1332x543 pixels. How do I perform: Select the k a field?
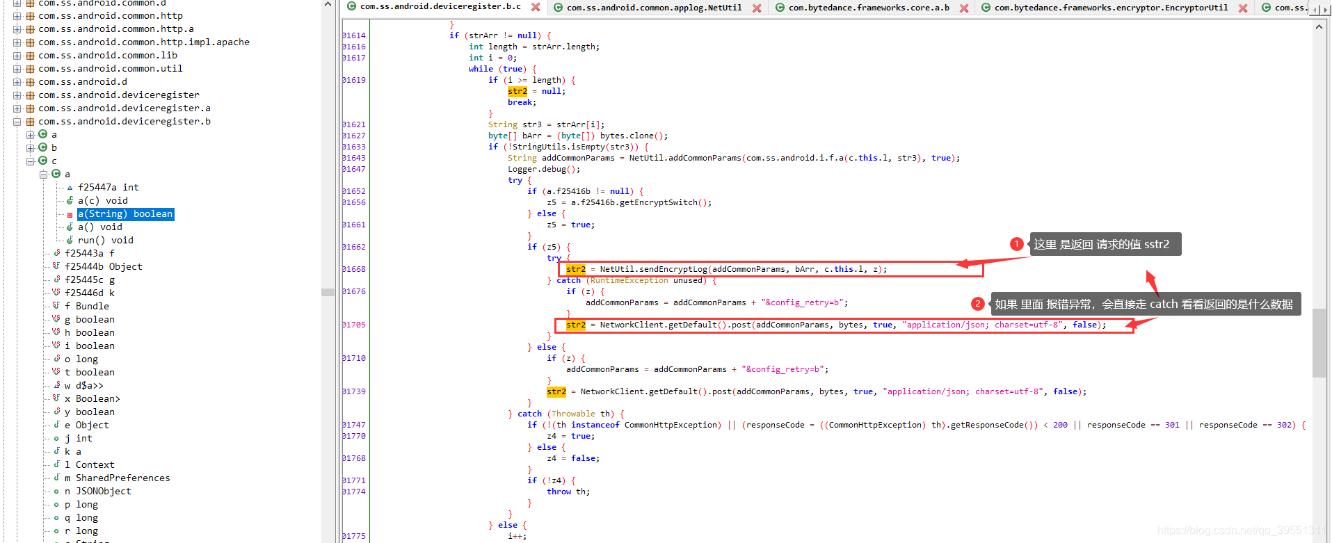click(x=73, y=452)
